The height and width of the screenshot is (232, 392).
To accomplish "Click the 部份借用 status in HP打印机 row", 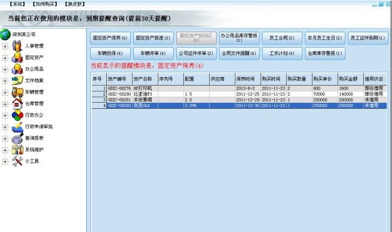I will (375, 88).
